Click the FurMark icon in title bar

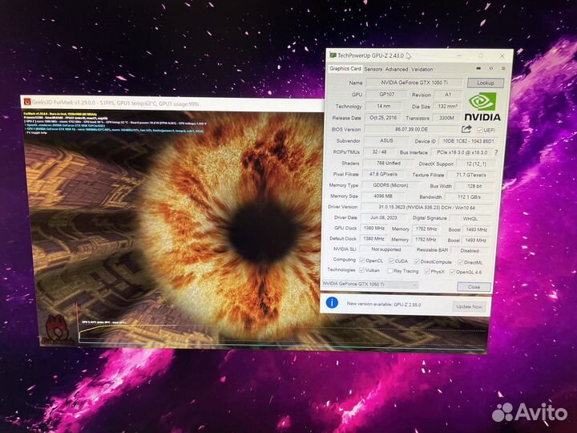pyautogui.click(x=26, y=103)
